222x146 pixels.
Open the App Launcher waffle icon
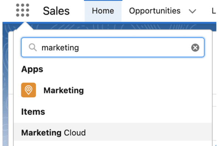[x=22, y=10]
